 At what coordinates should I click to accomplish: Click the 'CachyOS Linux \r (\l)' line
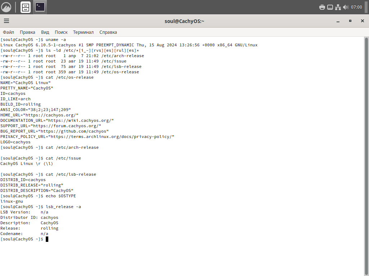tap(27, 164)
